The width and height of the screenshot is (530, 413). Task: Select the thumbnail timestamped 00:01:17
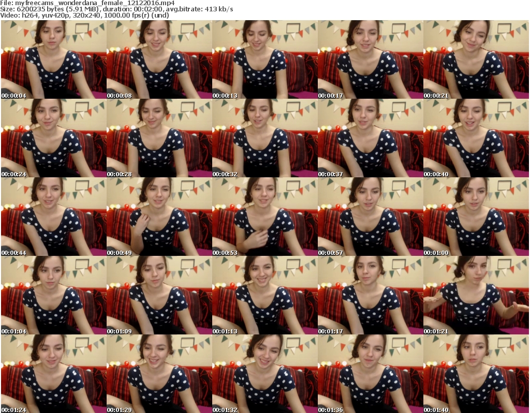click(x=371, y=295)
